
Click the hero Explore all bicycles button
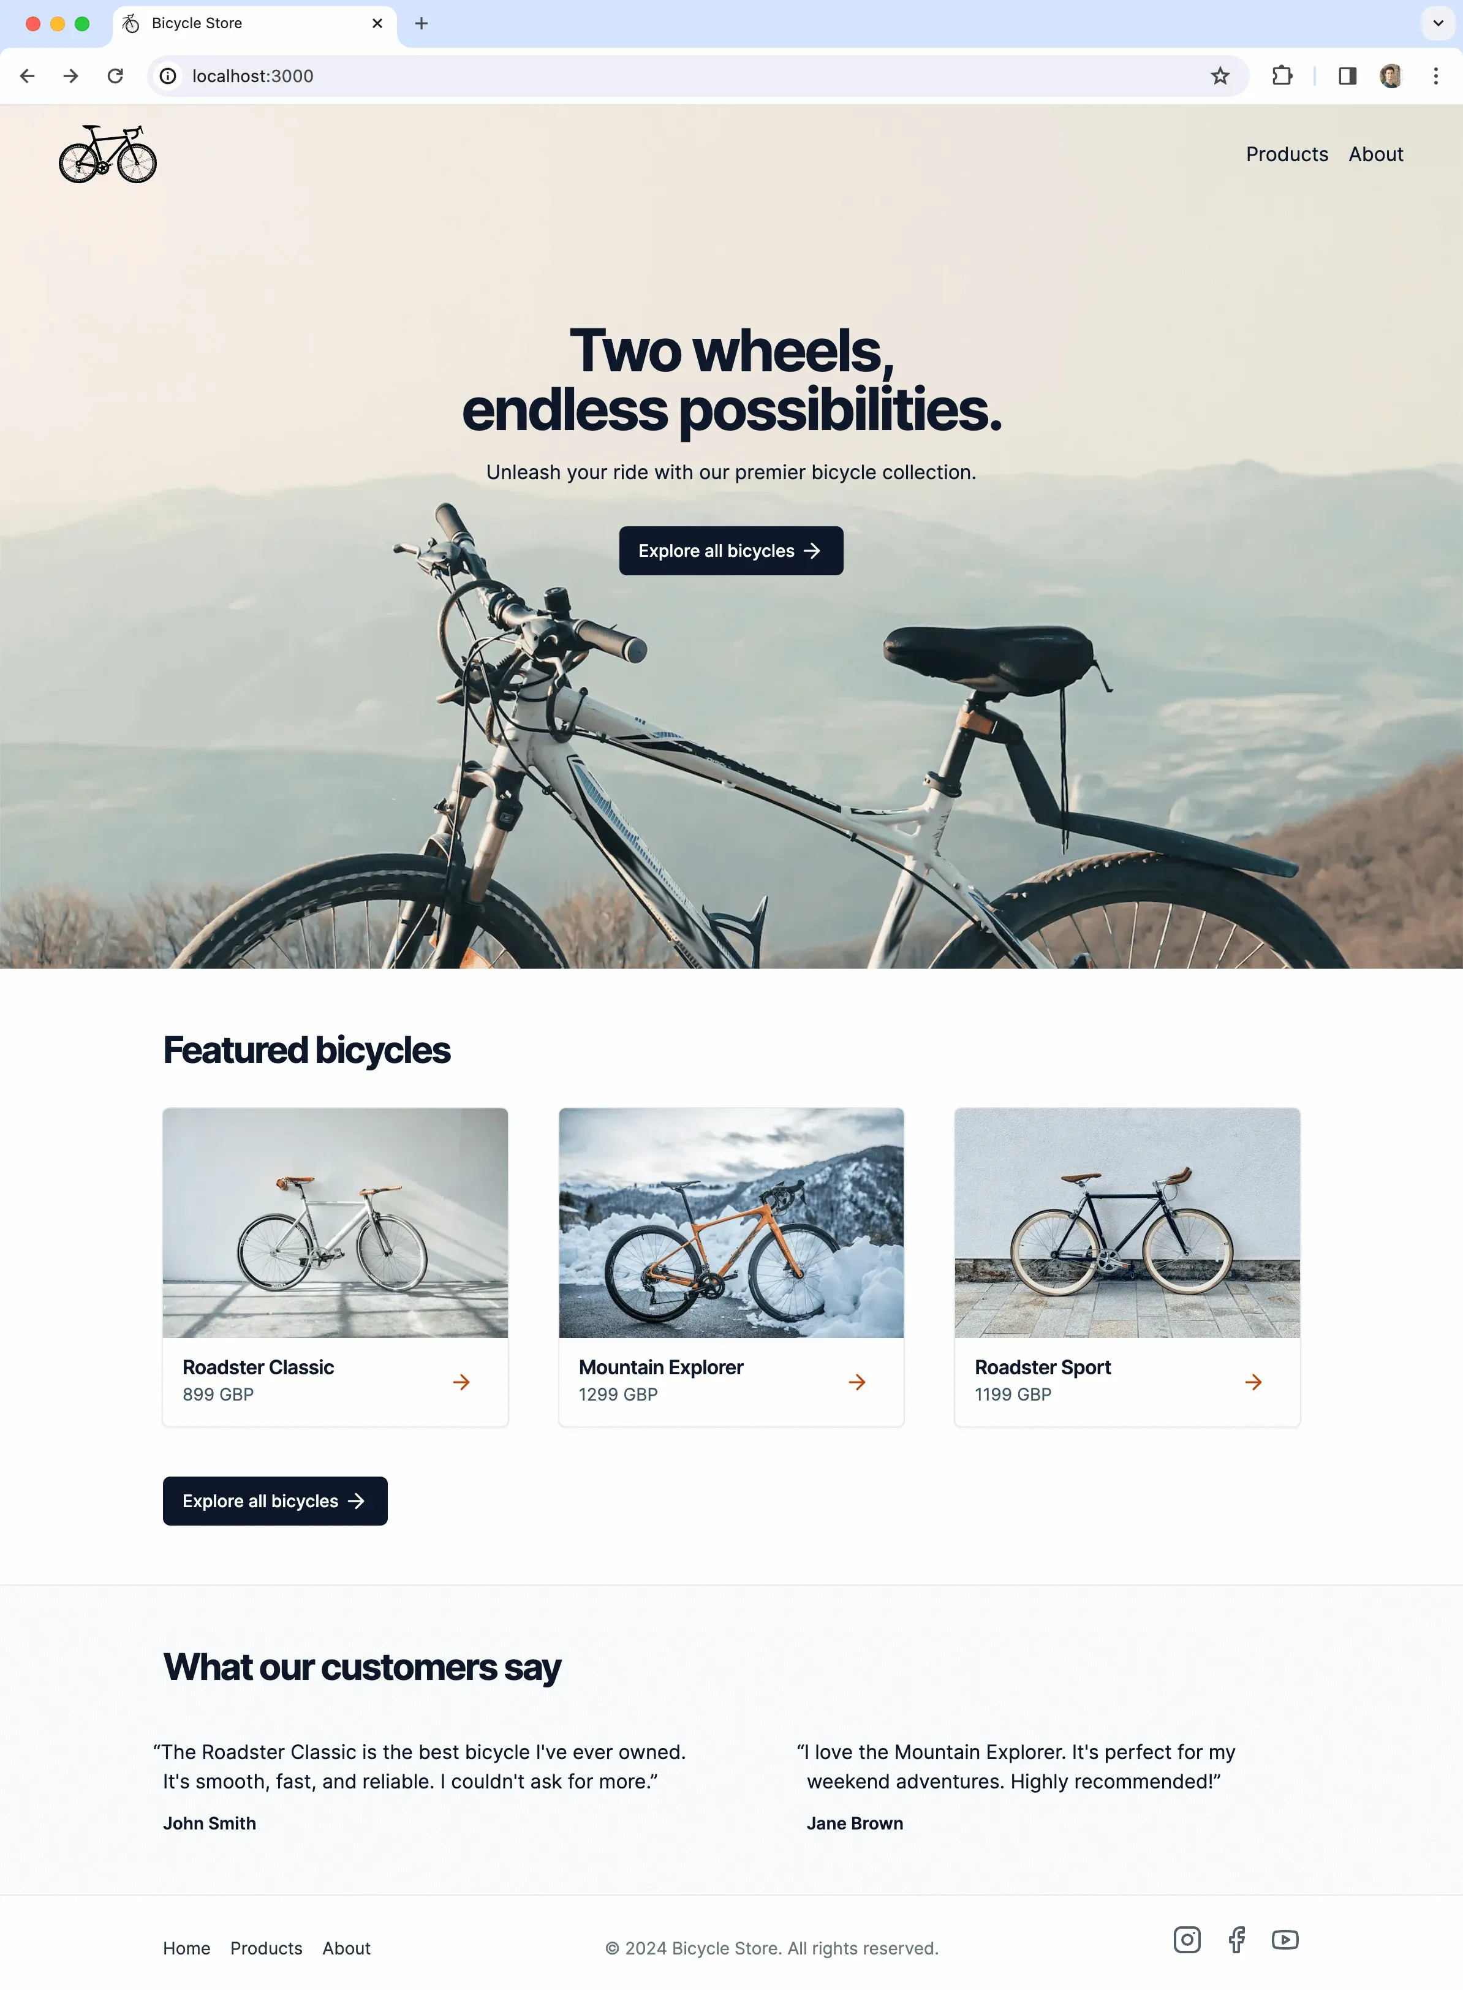click(731, 550)
